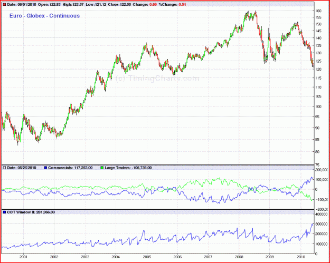Click the 105 price axis label
The height and width of the screenshot is (263, 330).
[318, 96]
